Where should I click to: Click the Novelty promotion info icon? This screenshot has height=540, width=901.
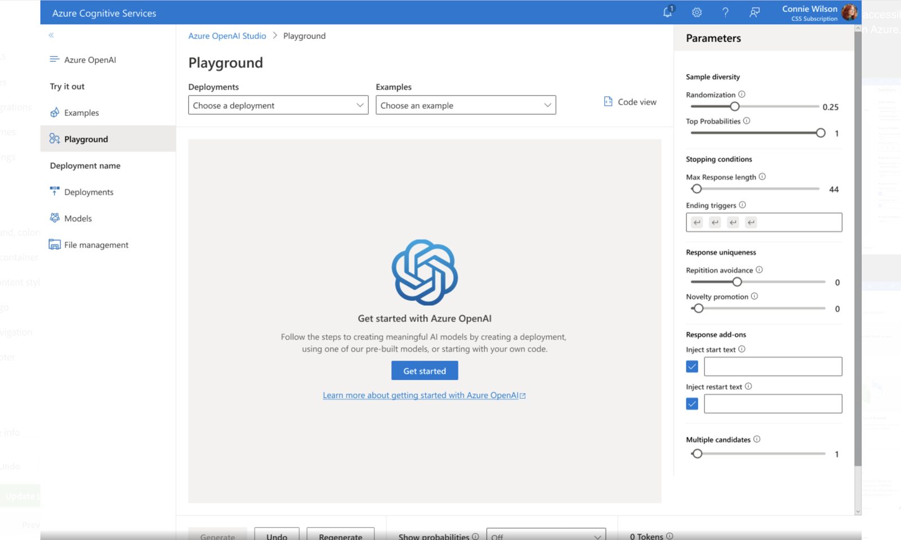[755, 296]
